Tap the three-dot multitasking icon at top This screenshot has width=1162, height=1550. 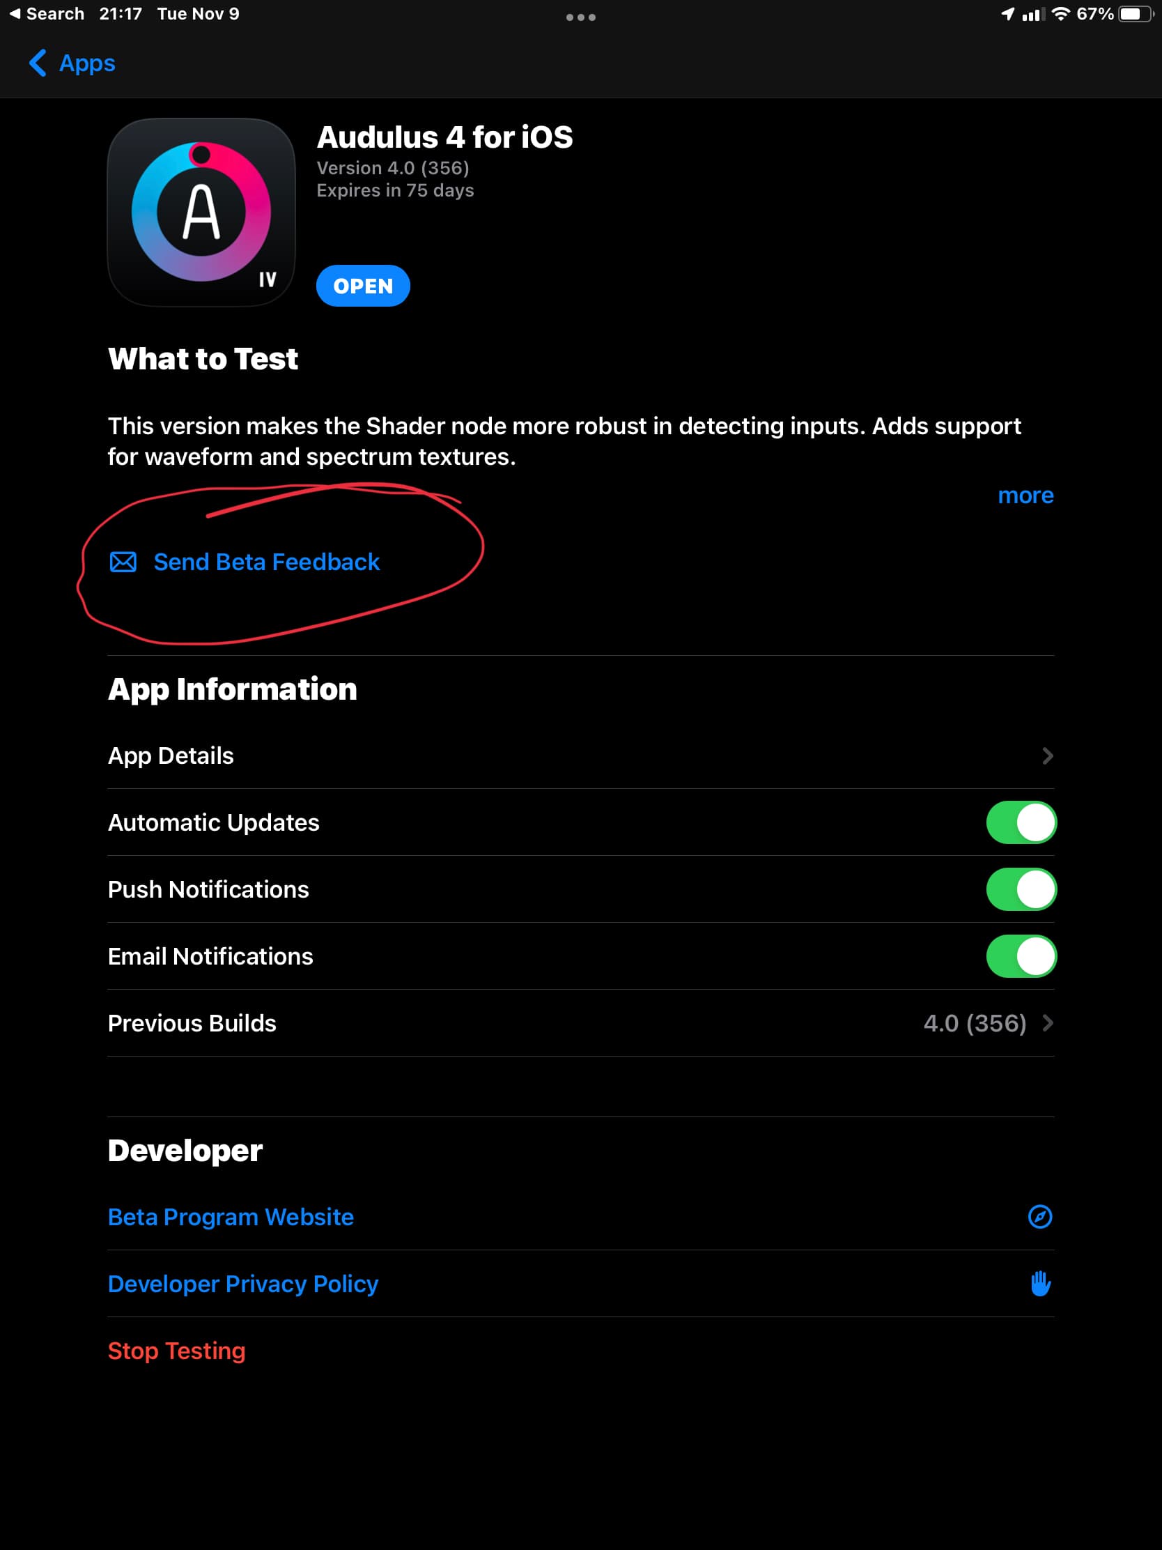pyautogui.click(x=580, y=17)
